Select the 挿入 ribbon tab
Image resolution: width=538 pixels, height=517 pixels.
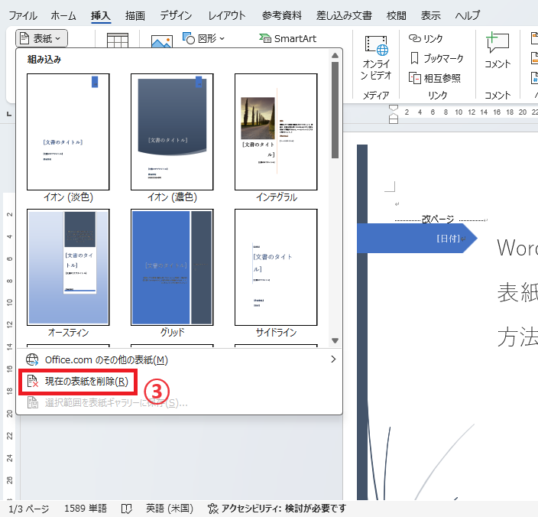tap(101, 16)
